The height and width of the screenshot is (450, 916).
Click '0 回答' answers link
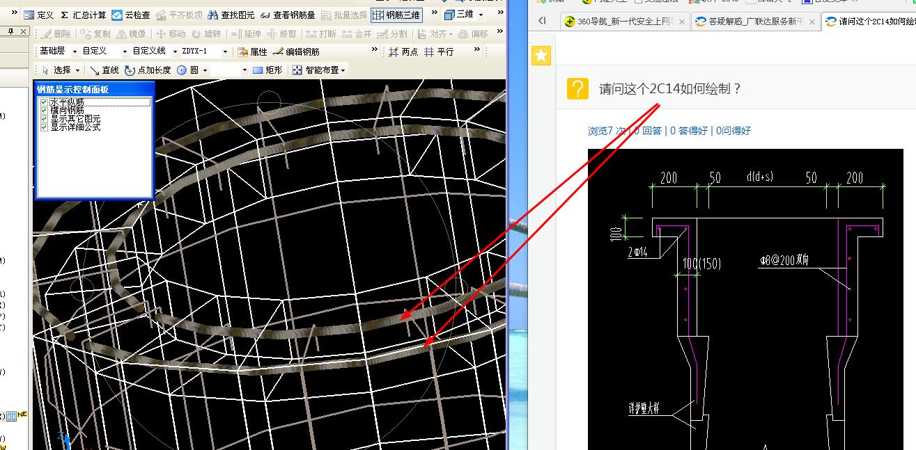click(x=648, y=130)
